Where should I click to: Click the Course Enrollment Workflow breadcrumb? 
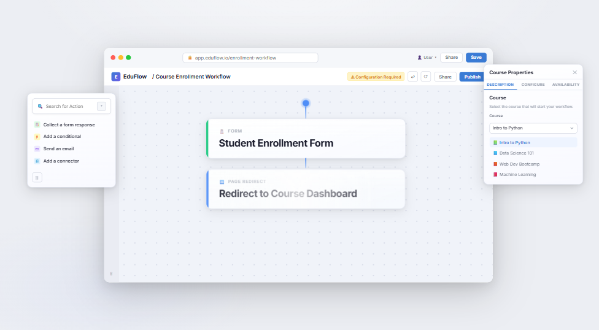193,77
